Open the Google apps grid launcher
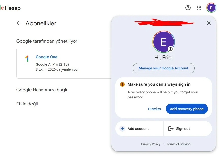220x160 pixels. coord(199,8)
